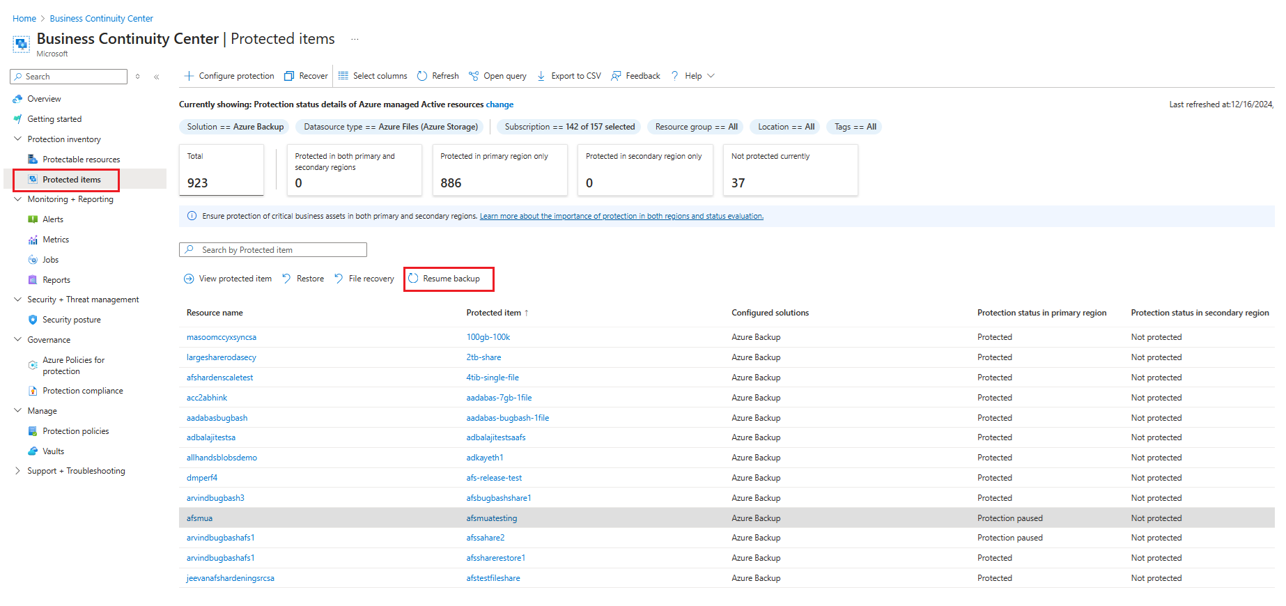Click the Datasource type filter pill

[x=390, y=127]
